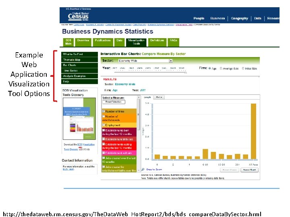Switch to the FAQs tab

pyautogui.click(x=174, y=42)
